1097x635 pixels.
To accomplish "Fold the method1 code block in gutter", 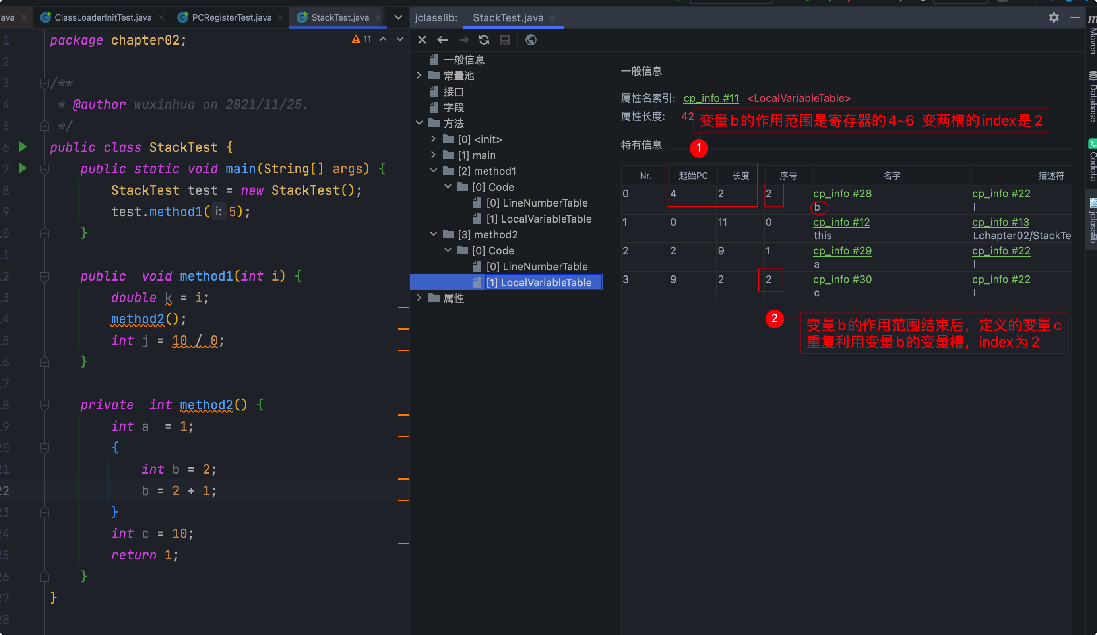I will pyautogui.click(x=45, y=276).
